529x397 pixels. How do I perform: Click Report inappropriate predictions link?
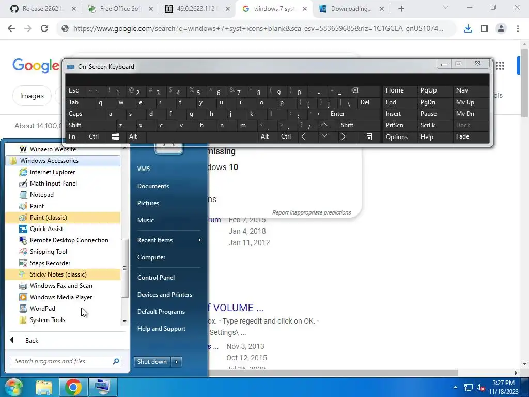pos(312,212)
